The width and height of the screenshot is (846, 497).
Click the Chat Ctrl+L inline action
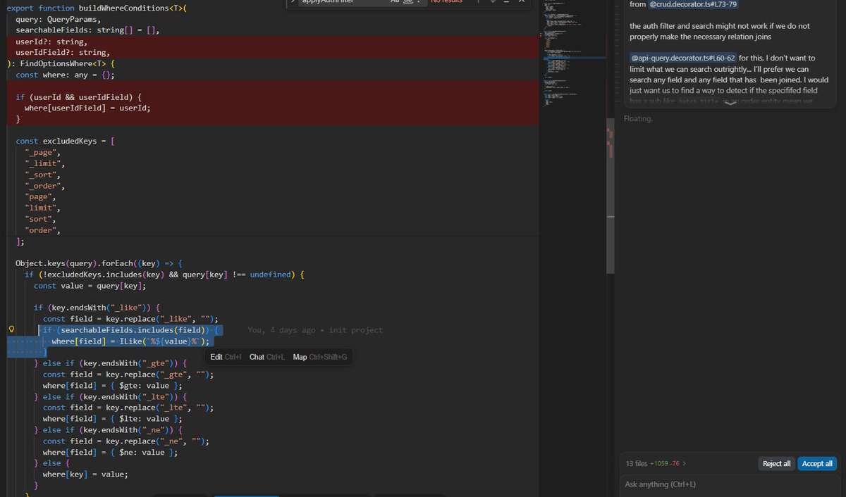coord(266,357)
